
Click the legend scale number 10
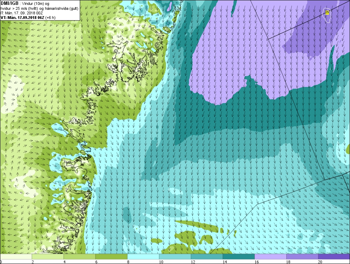pyautogui.click(x=161, y=262)
